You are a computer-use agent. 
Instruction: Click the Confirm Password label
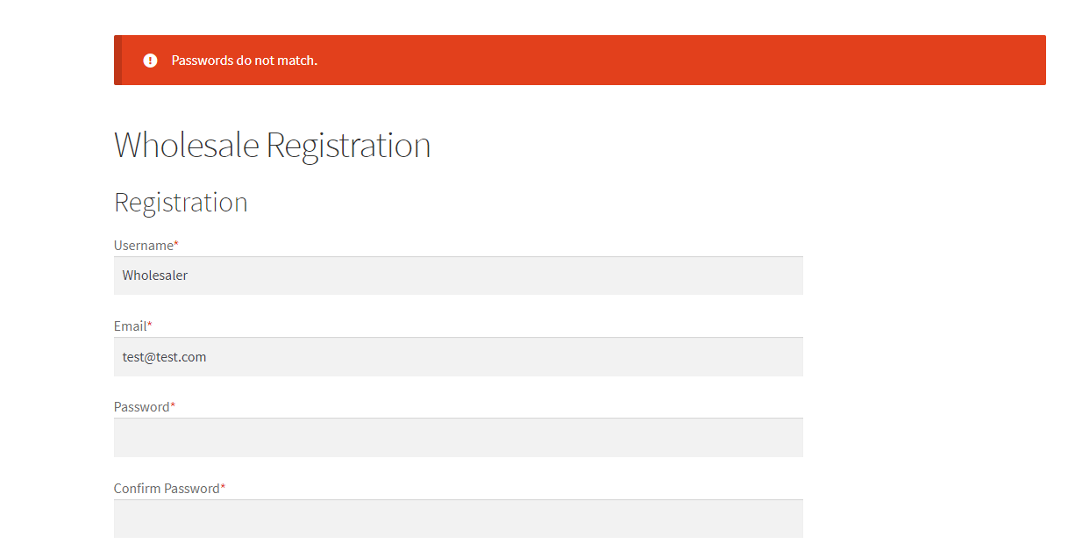tap(167, 488)
